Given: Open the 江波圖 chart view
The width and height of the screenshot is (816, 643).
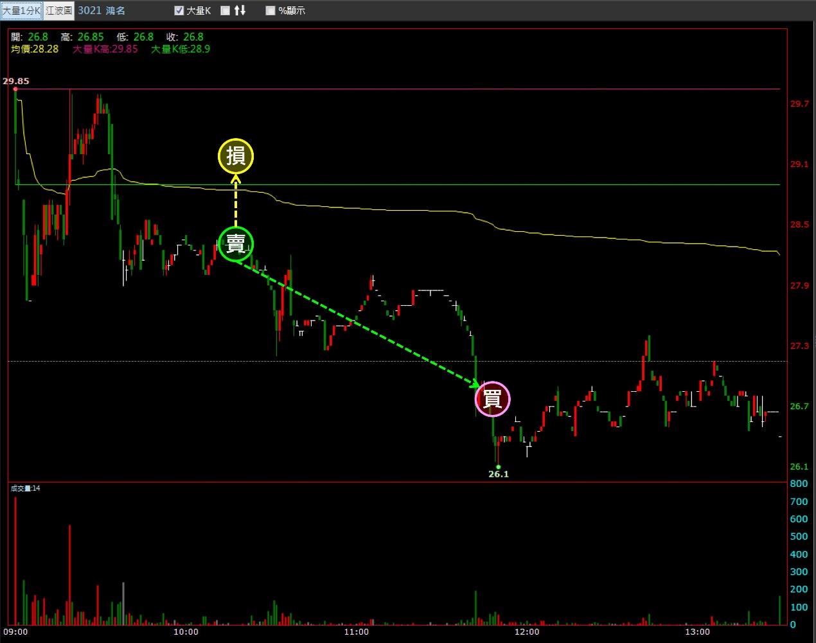Looking at the screenshot, I should (x=58, y=10).
